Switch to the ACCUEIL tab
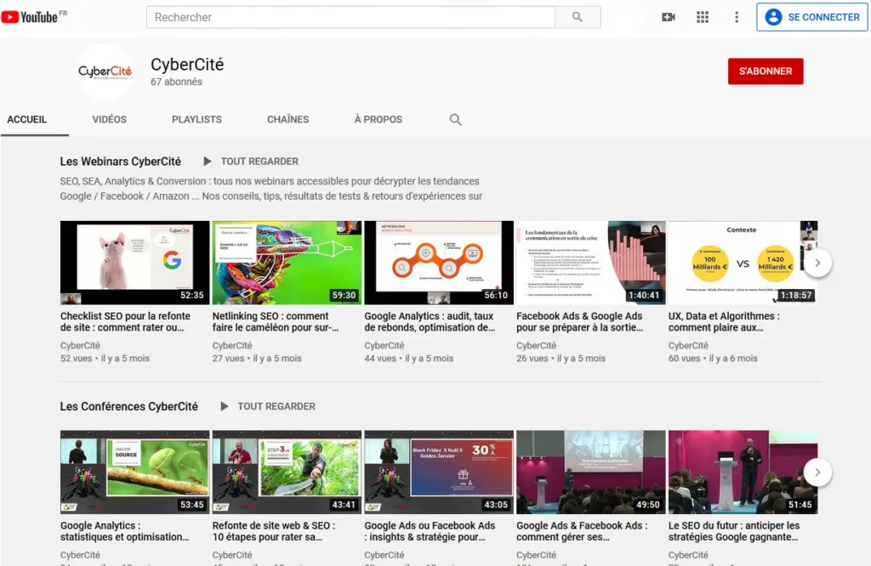The width and height of the screenshot is (871, 566). coord(26,119)
